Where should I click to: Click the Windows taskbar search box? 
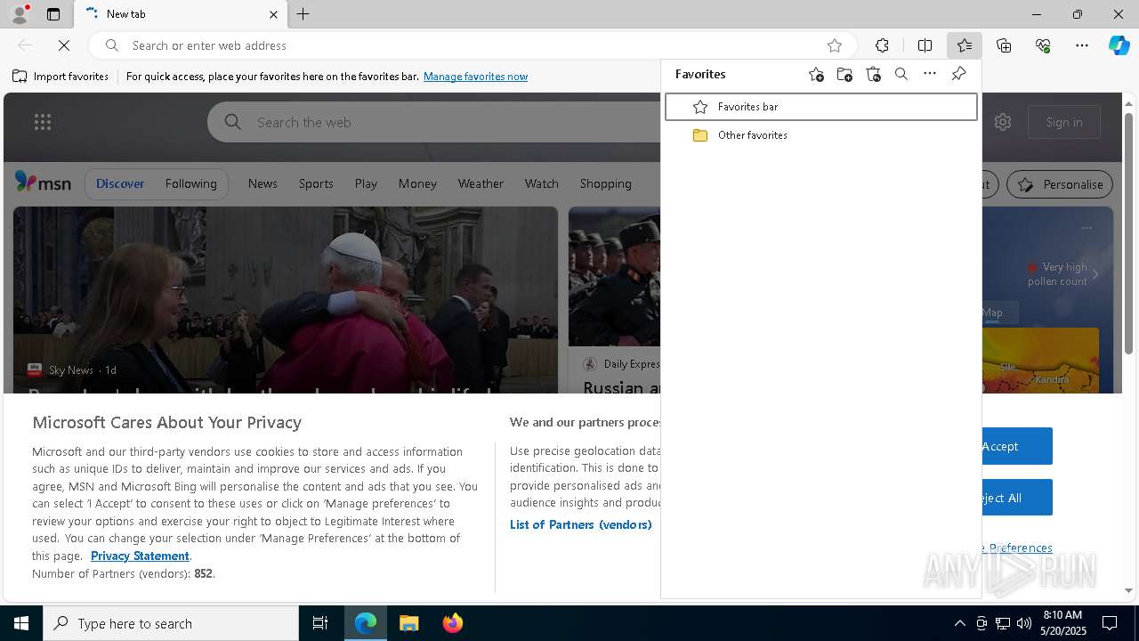(171, 623)
